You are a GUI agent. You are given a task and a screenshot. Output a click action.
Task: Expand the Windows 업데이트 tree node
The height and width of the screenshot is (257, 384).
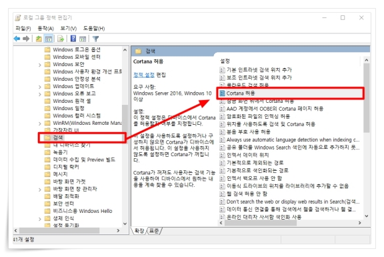pos(40,87)
